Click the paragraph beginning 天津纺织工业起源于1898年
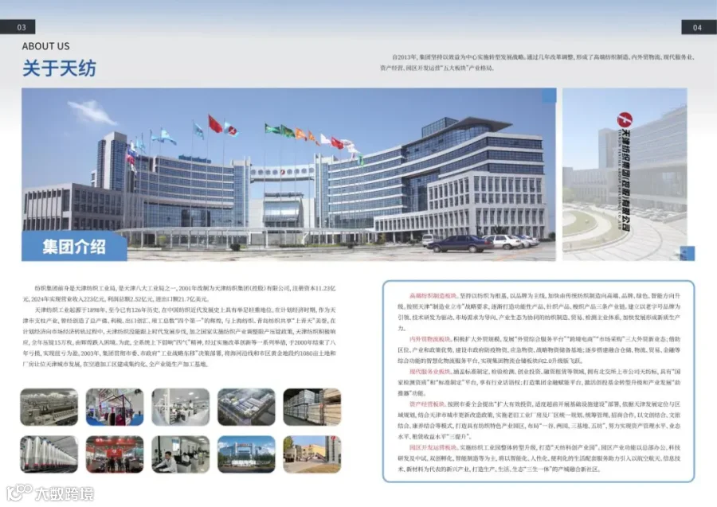 (x=179, y=337)
